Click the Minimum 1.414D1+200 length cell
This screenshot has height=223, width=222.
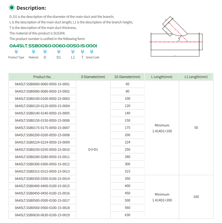coord(162,197)
